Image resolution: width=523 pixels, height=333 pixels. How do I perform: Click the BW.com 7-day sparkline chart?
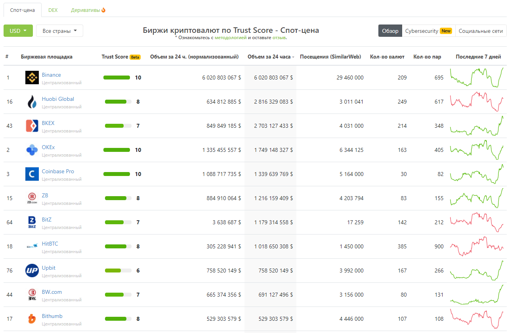[477, 295]
